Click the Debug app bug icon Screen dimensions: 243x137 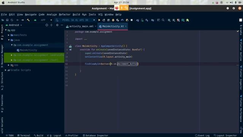(113, 20)
